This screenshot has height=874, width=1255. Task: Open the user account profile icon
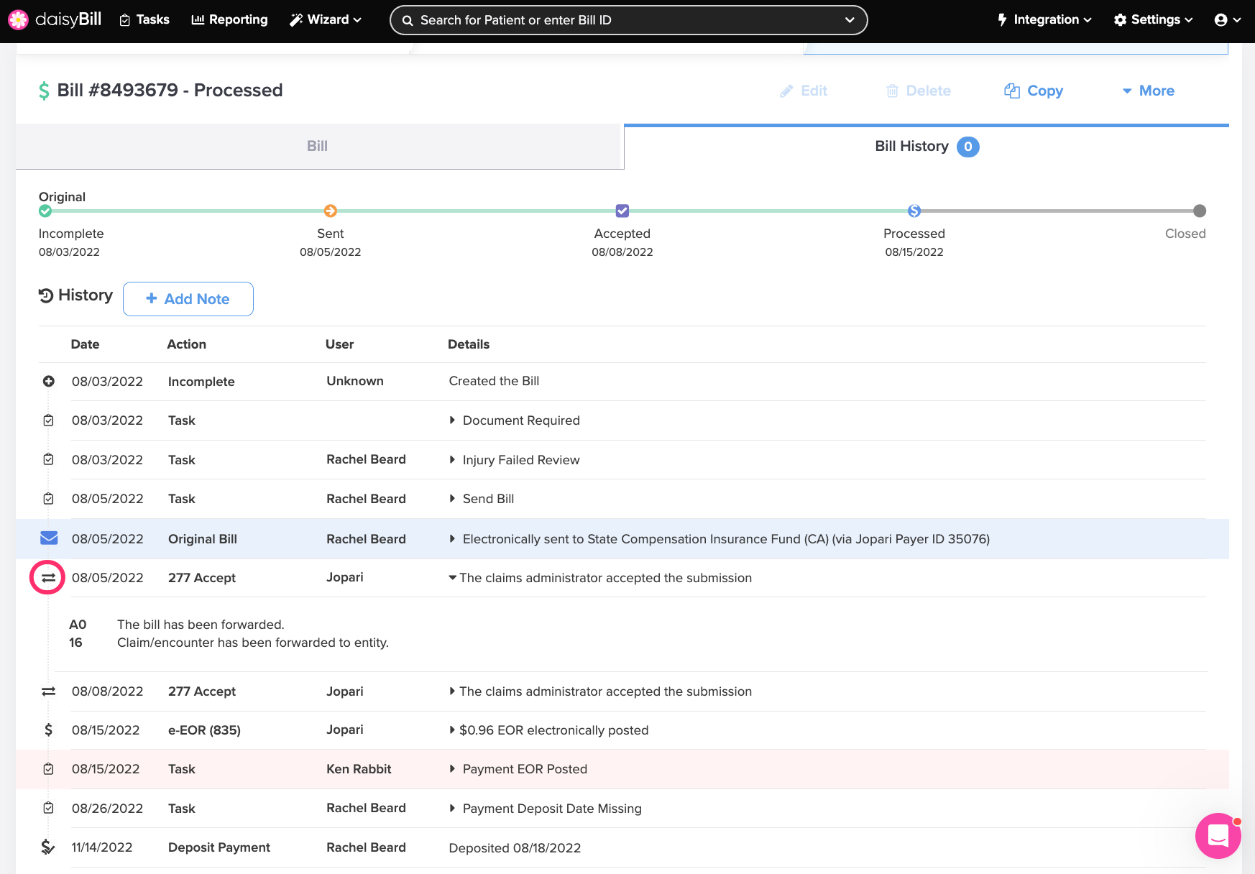(1220, 20)
